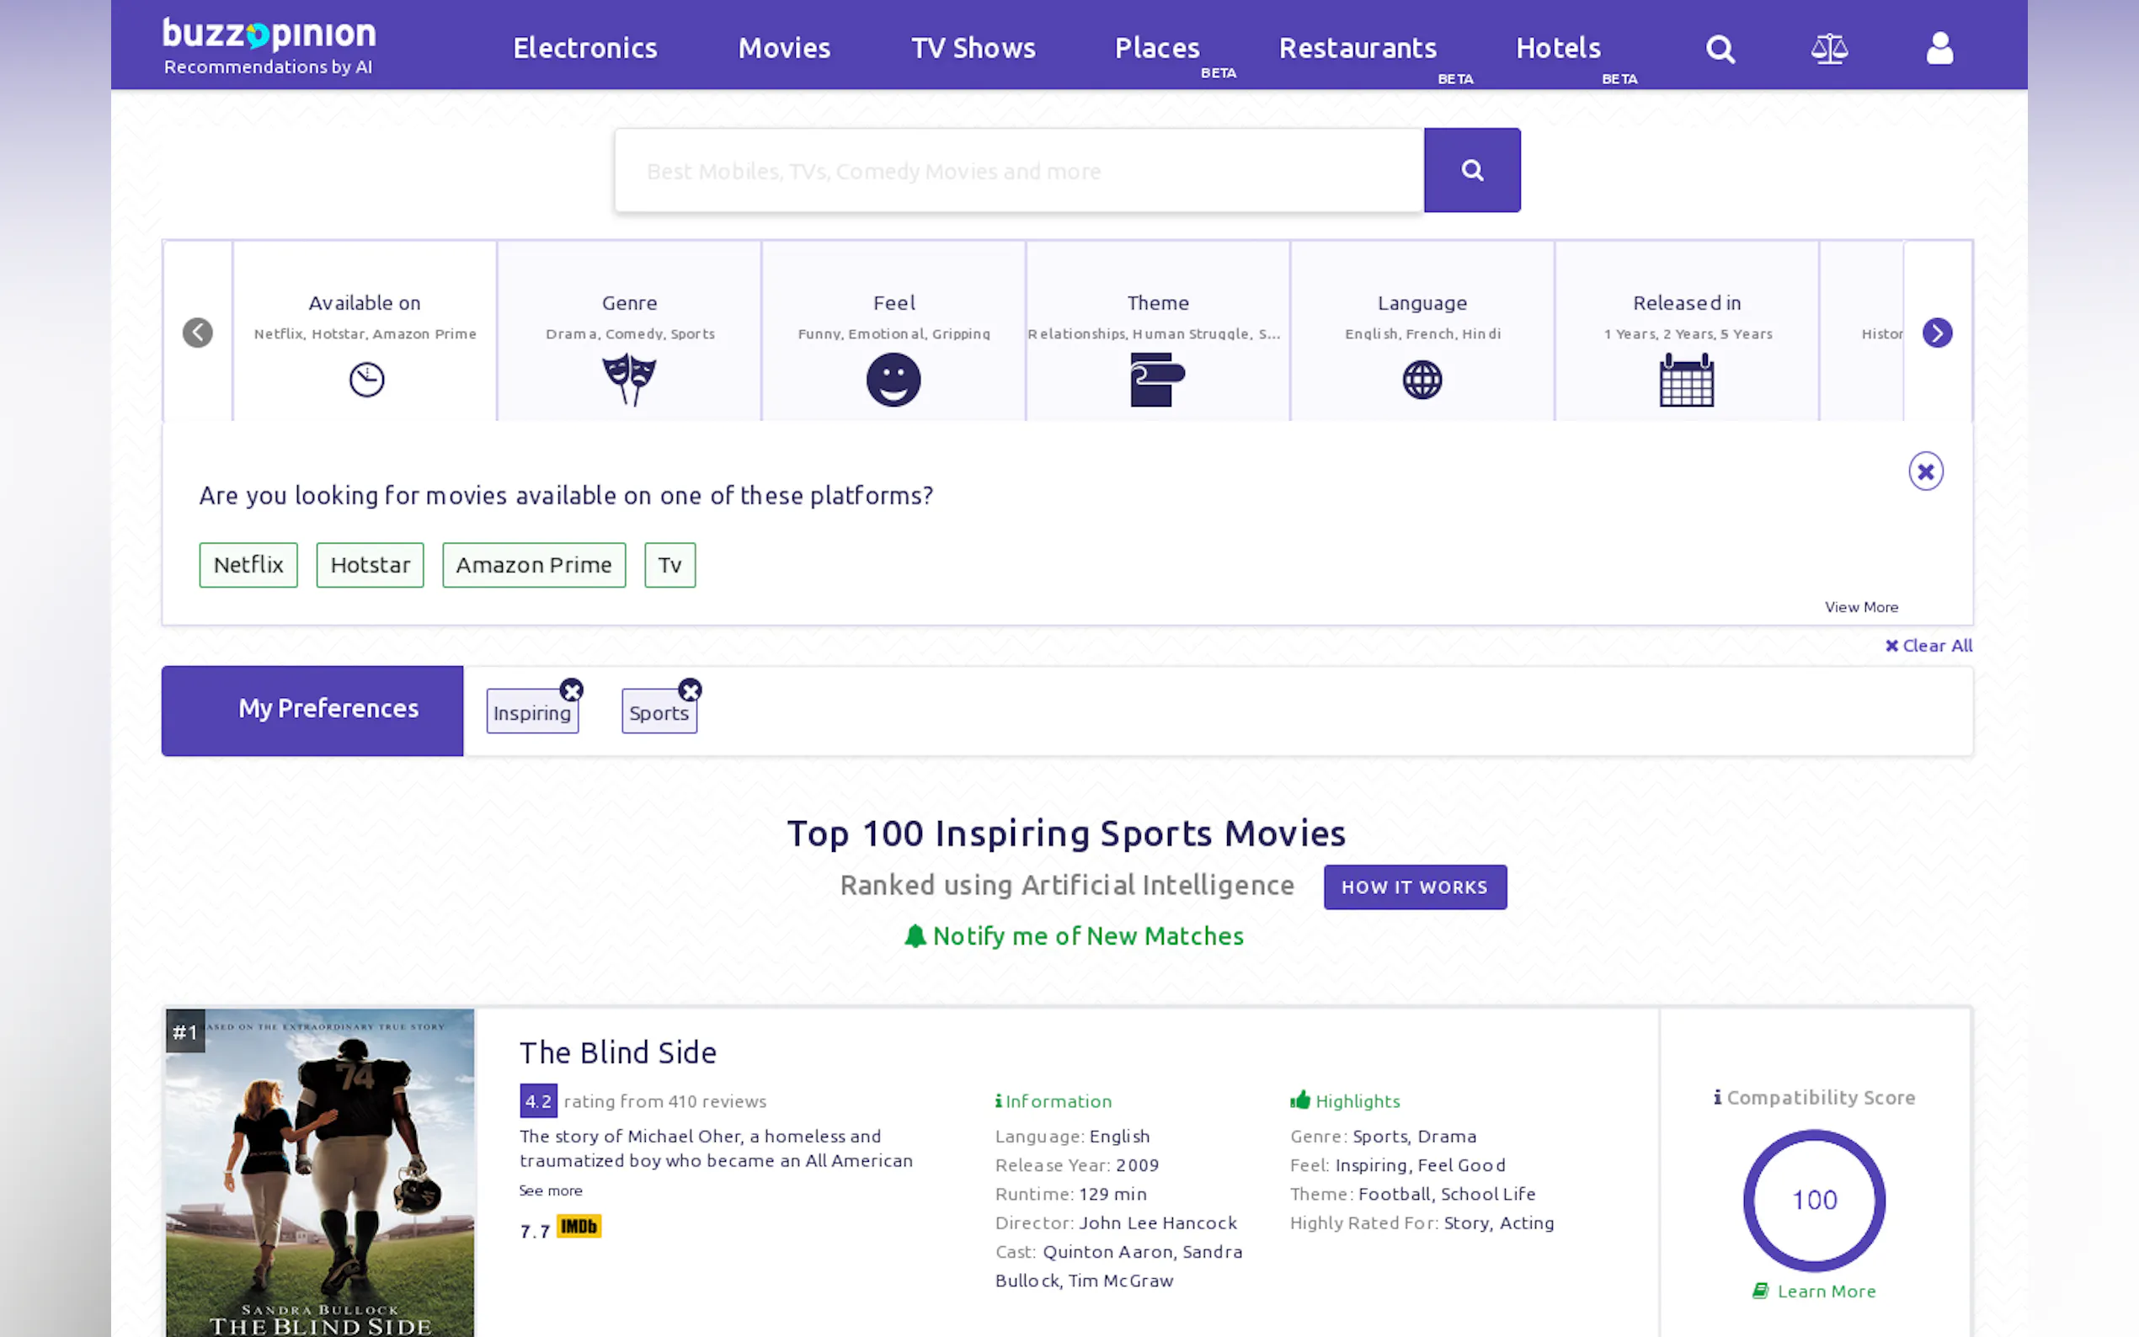The image size is (2139, 1337).
Task: Open the Movies menu item
Action: coord(783,48)
